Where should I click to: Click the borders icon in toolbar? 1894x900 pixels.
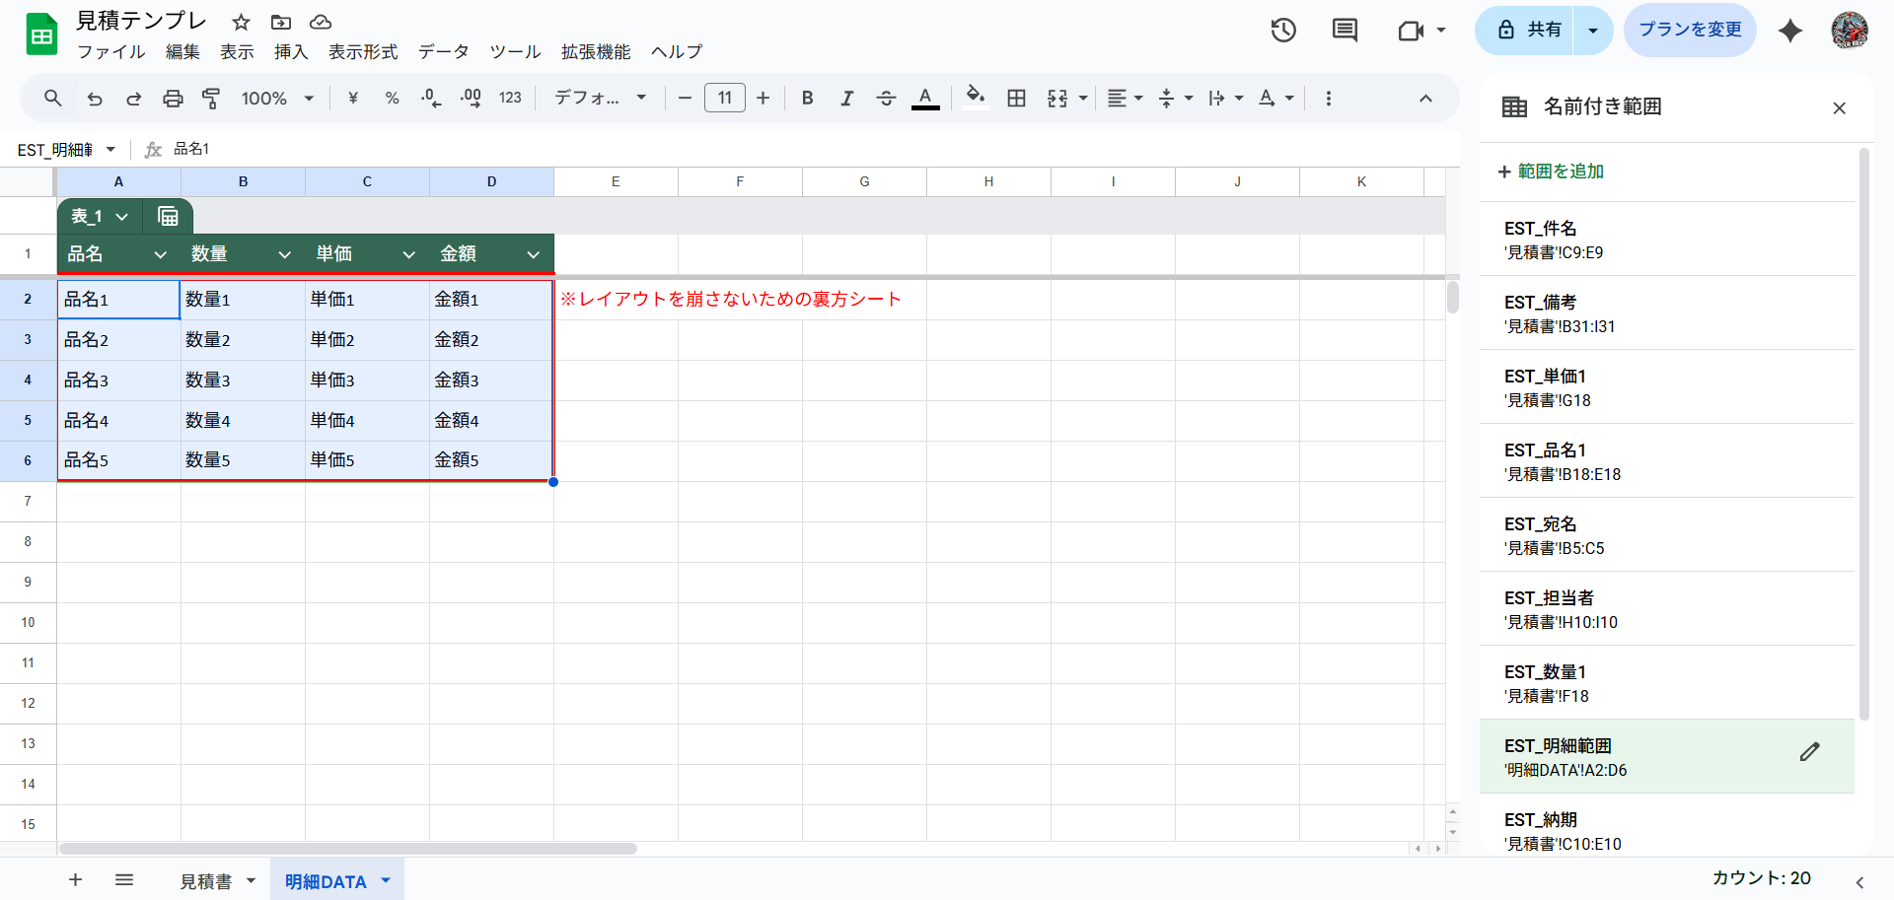(x=1016, y=99)
